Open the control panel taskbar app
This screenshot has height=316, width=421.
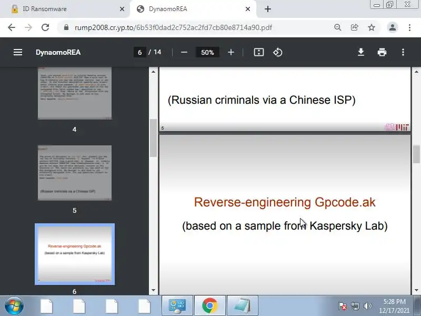(177, 305)
